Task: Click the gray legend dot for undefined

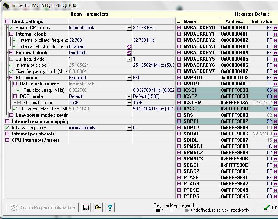Action: tap(187, 210)
